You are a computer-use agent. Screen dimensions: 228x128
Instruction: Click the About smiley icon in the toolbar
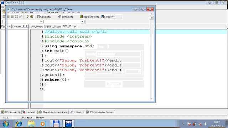pyautogui.click(x=32, y=17)
